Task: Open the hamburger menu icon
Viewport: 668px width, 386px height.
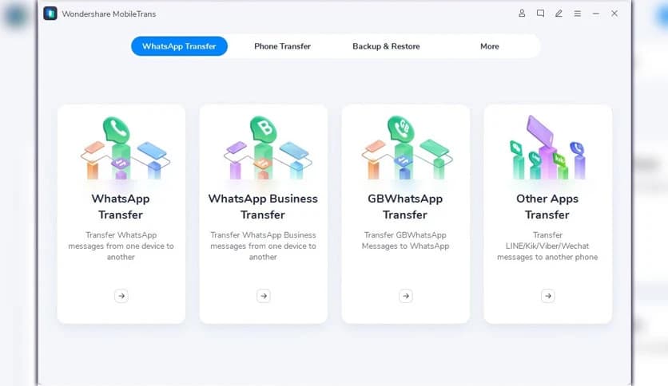Action: pyautogui.click(x=577, y=14)
